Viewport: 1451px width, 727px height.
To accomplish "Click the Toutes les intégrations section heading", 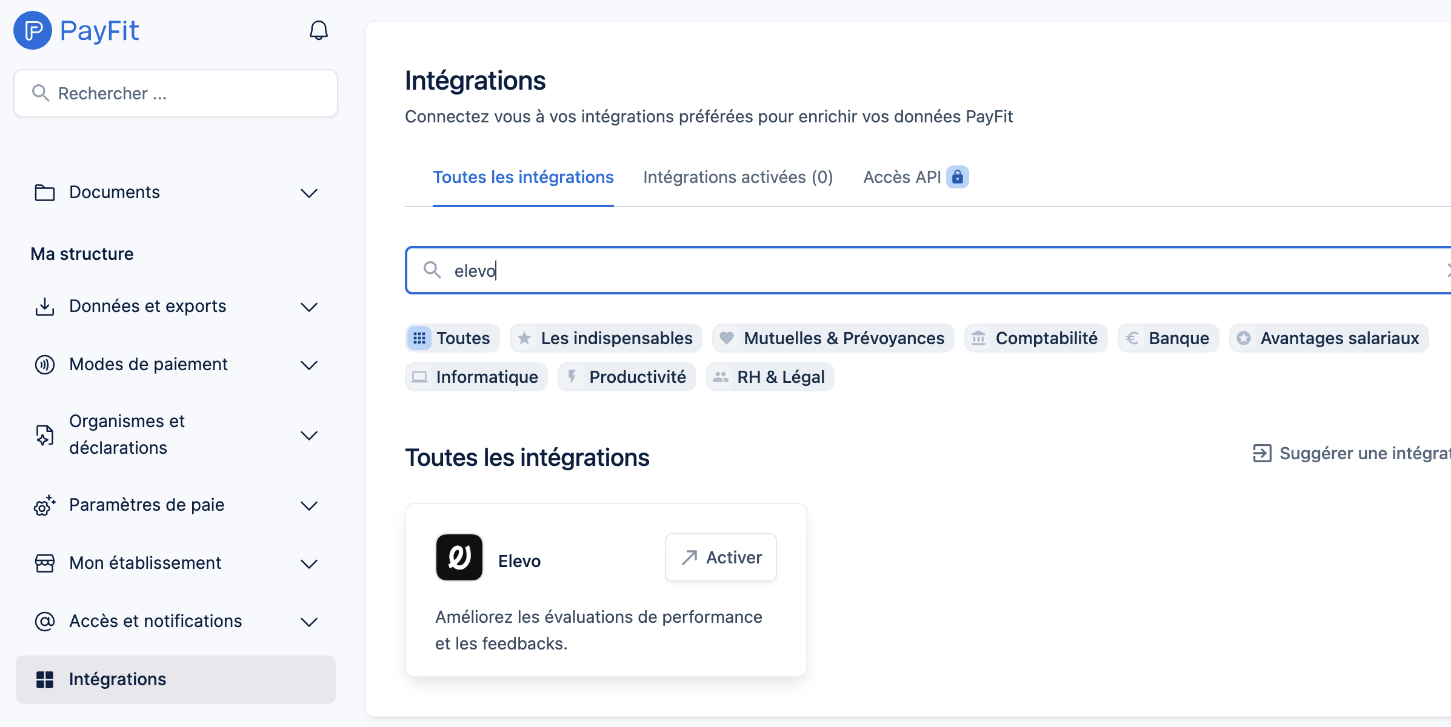I will tap(527, 457).
